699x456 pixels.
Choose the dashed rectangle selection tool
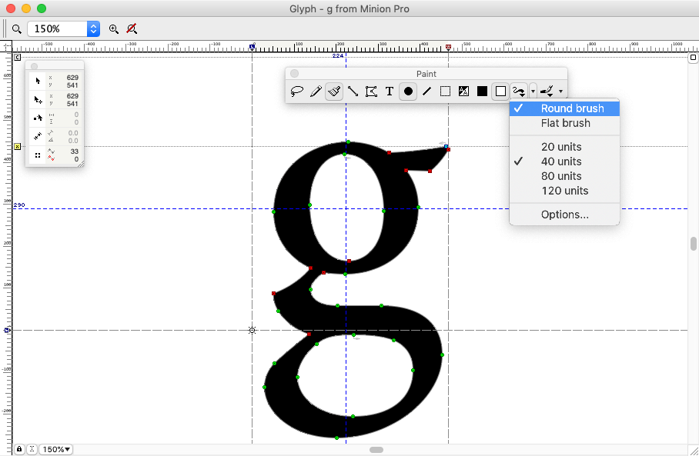pyautogui.click(x=445, y=92)
